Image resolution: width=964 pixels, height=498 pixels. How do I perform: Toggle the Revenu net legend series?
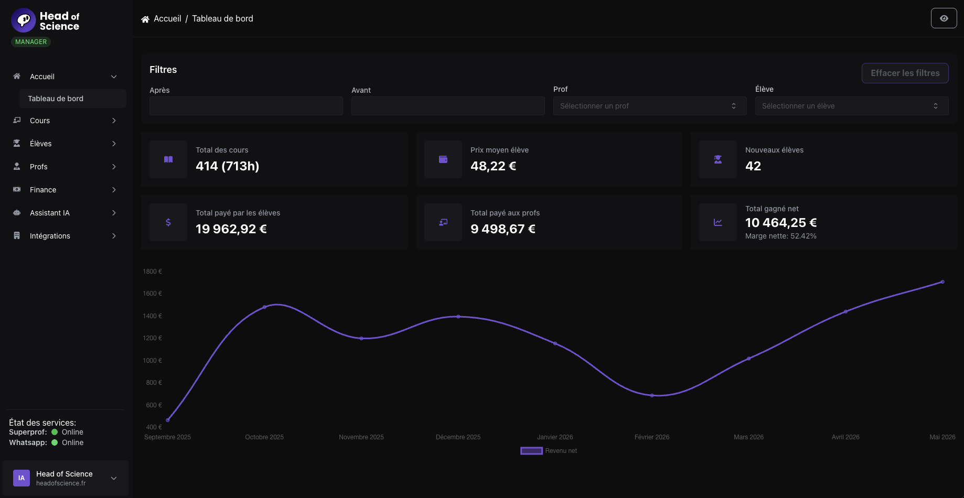pyautogui.click(x=549, y=451)
